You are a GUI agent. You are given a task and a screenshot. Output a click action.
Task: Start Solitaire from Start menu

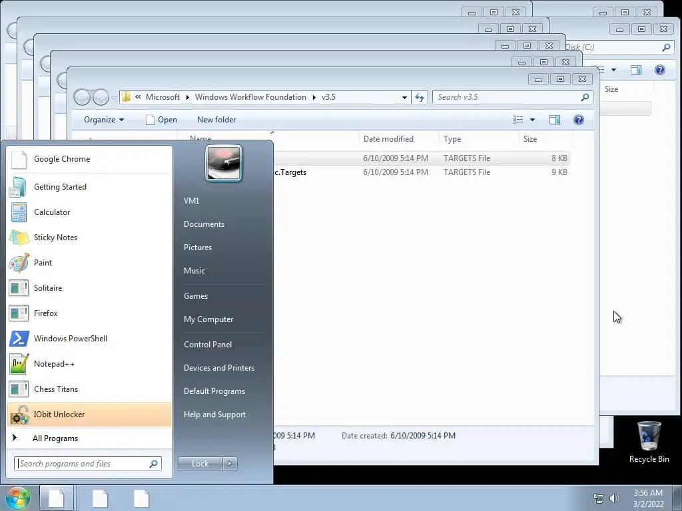click(x=89, y=287)
